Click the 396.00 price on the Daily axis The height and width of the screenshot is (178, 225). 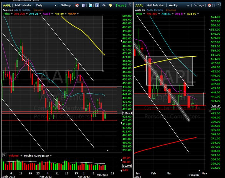click(x=127, y=150)
